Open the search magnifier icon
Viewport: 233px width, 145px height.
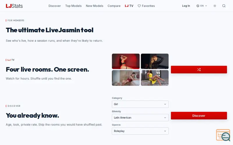224,6
